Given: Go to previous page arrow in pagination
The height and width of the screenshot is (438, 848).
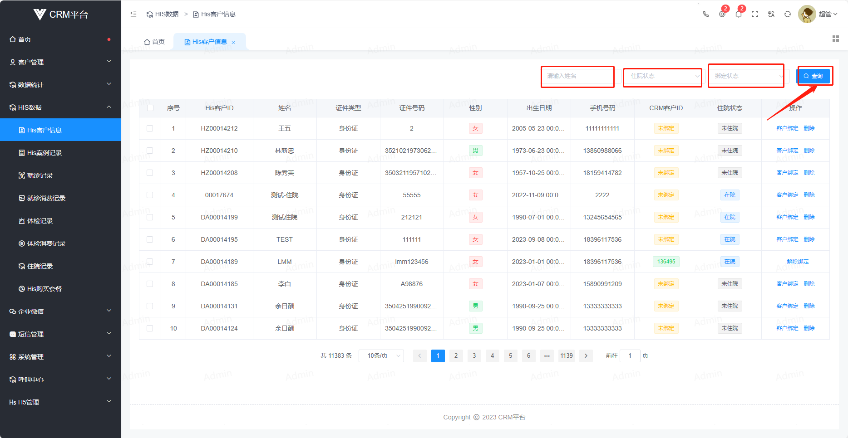Looking at the screenshot, I should [x=419, y=355].
